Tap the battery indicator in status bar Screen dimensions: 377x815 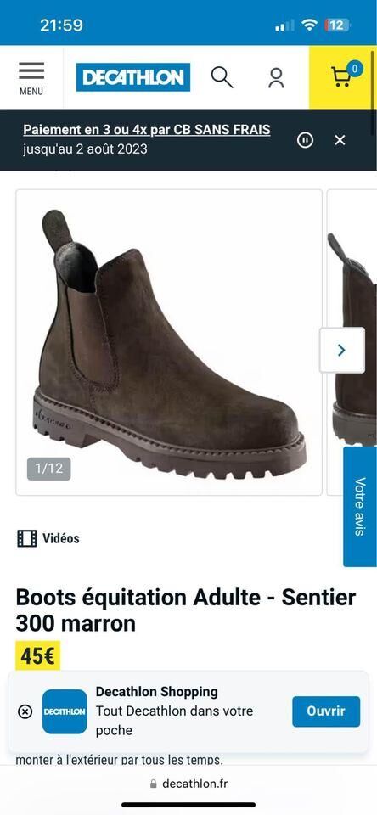337,25
